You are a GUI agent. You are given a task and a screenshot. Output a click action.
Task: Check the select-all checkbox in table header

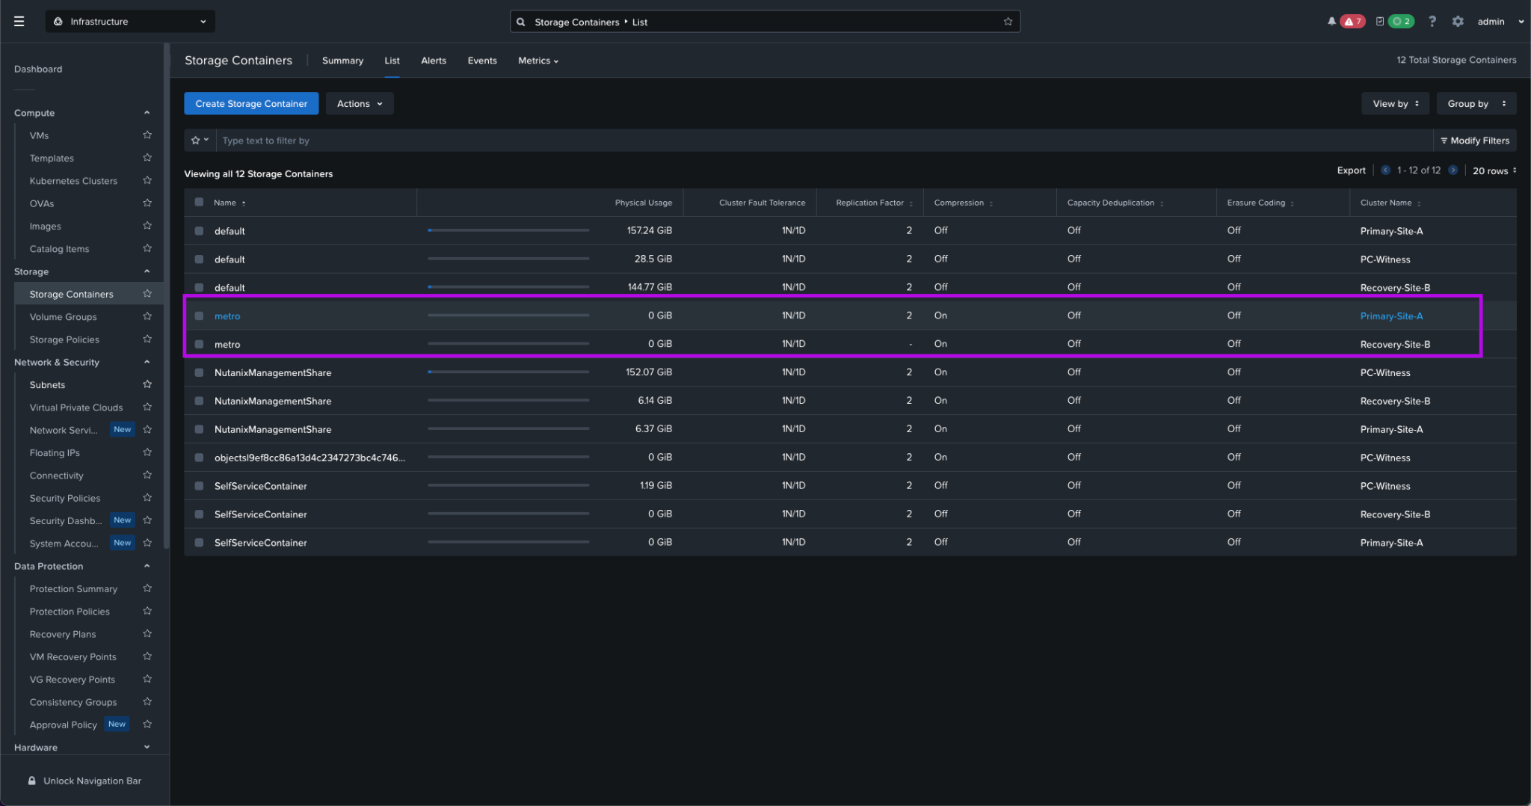click(199, 202)
